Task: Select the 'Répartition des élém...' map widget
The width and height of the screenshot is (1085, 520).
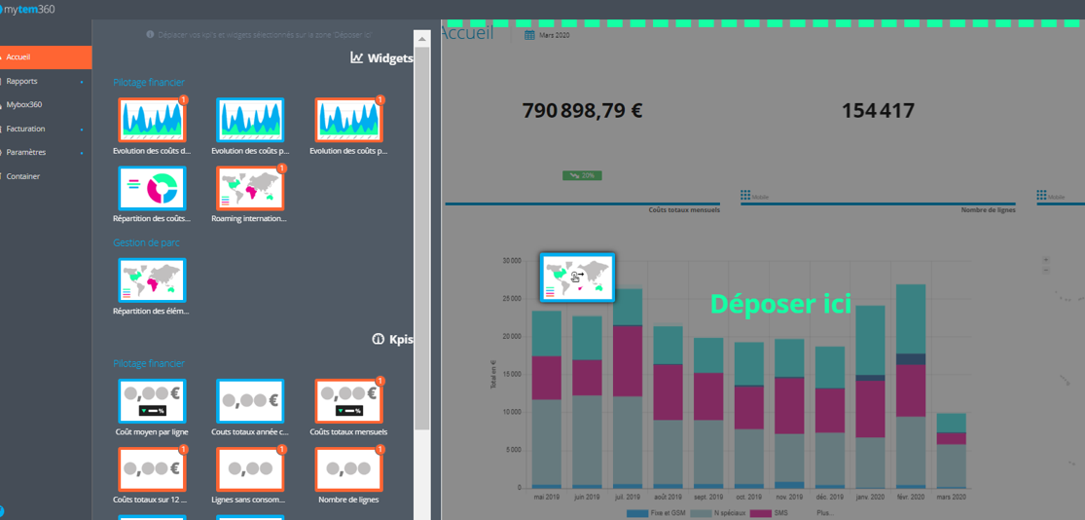Action: 152,280
